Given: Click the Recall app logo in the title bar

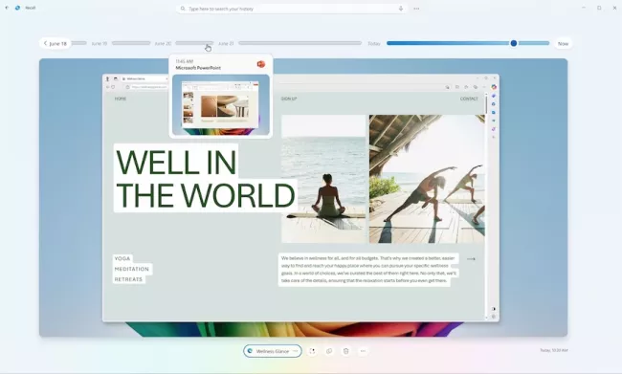Looking at the screenshot, I should pos(17,8).
